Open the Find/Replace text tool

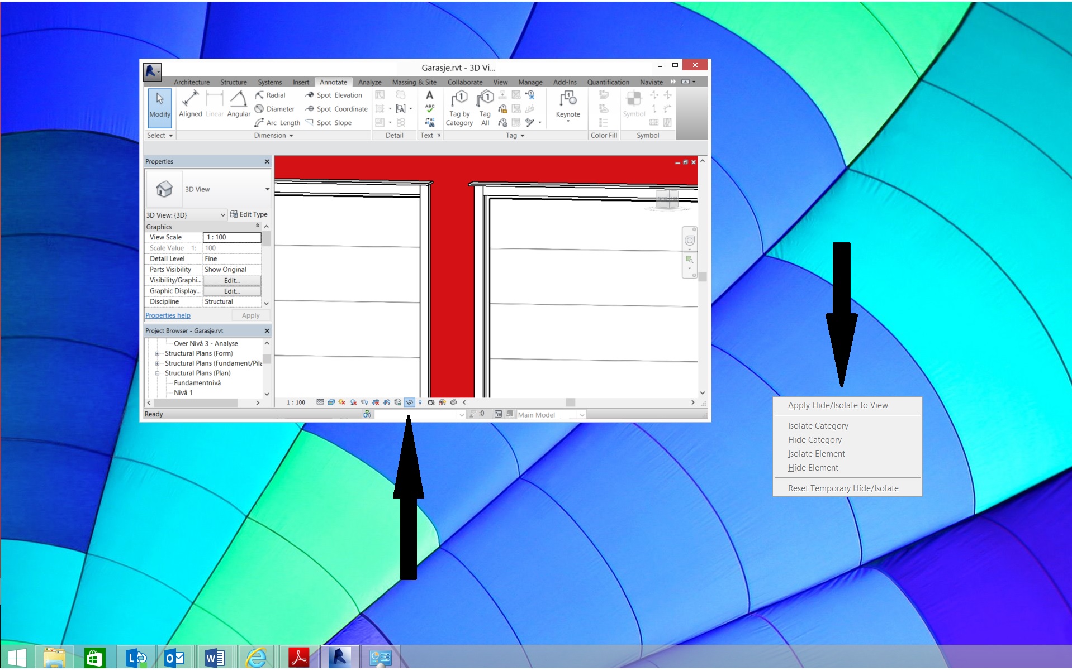(x=429, y=122)
